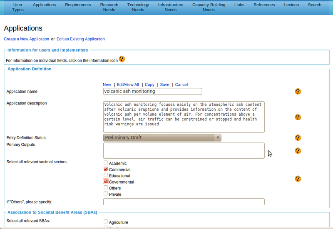The image size is (333, 229).
Task: Click the help icon beside Primary Outputs
Action: pos(298,151)
